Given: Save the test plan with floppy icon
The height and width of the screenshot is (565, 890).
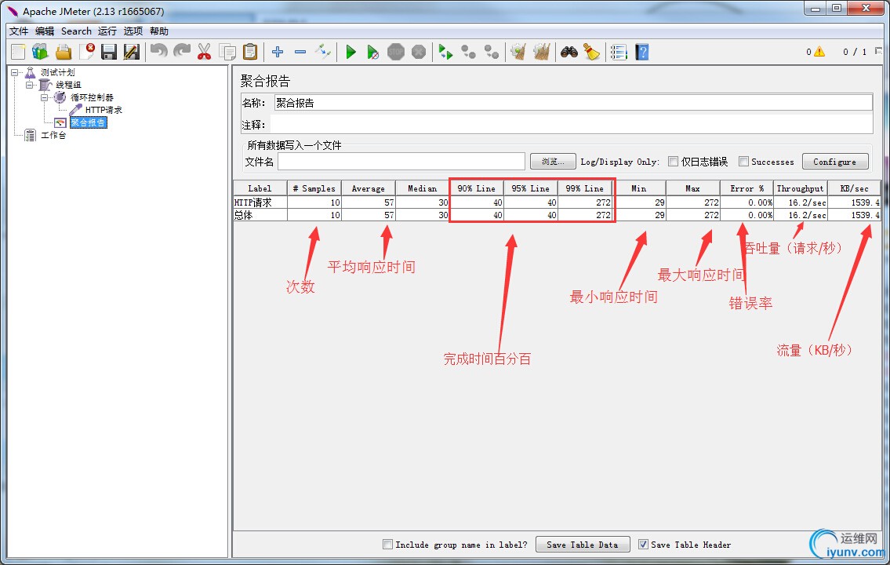Looking at the screenshot, I should pyautogui.click(x=109, y=53).
